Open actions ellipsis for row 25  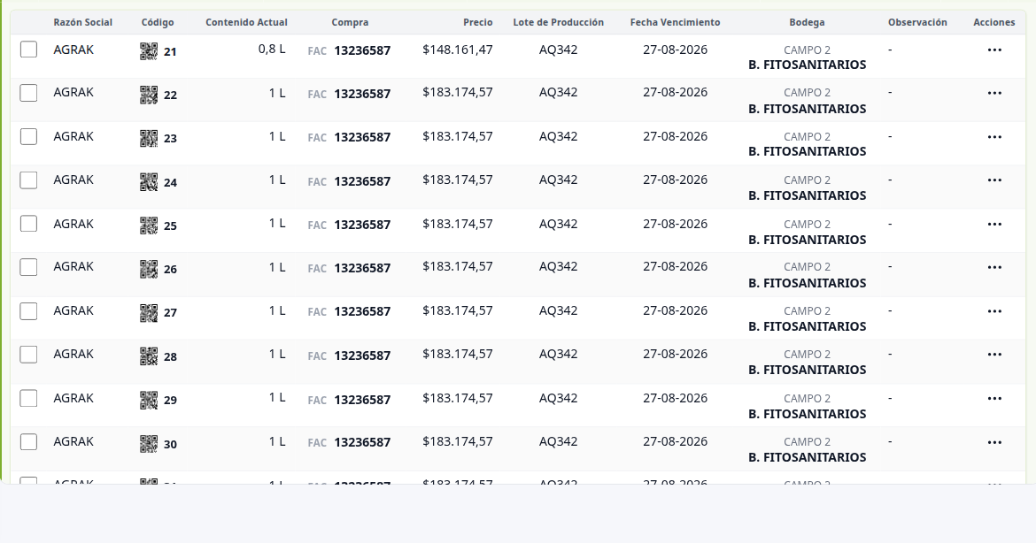pos(994,225)
